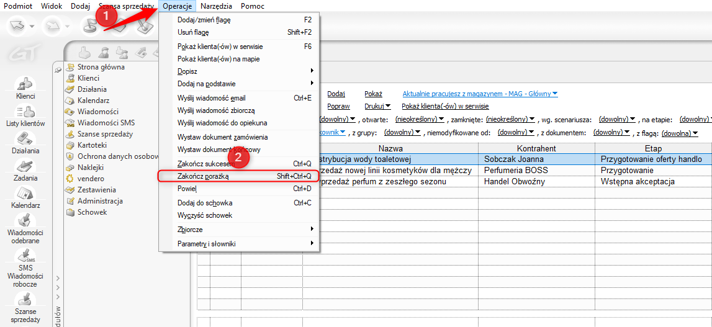Click the Kartoteki folder icon in tree

click(70, 145)
